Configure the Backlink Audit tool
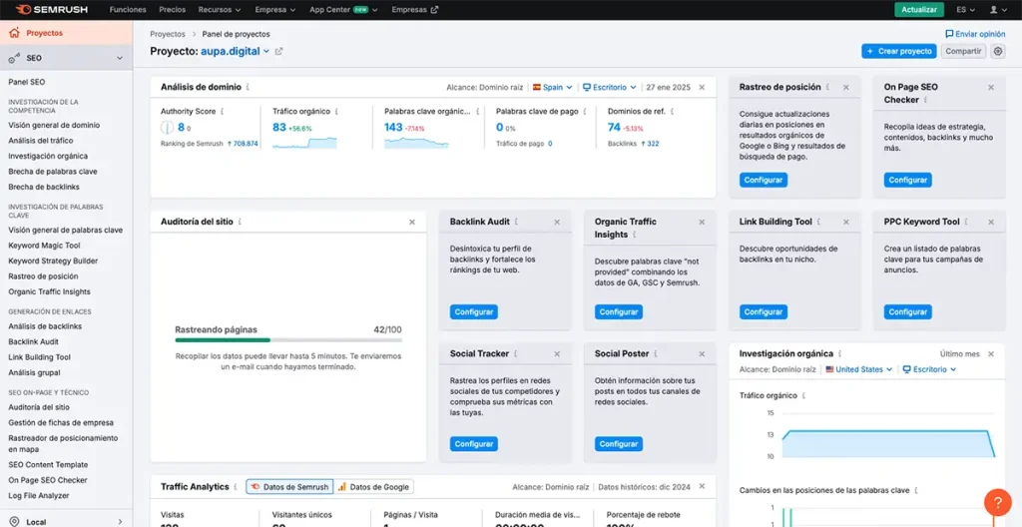The width and height of the screenshot is (1022, 527). click(474, 311)
